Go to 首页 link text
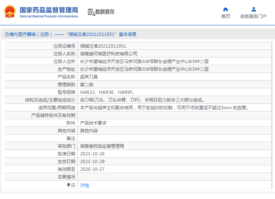The height and width of the screenshot is (199, 275). [x=225, y=16]
